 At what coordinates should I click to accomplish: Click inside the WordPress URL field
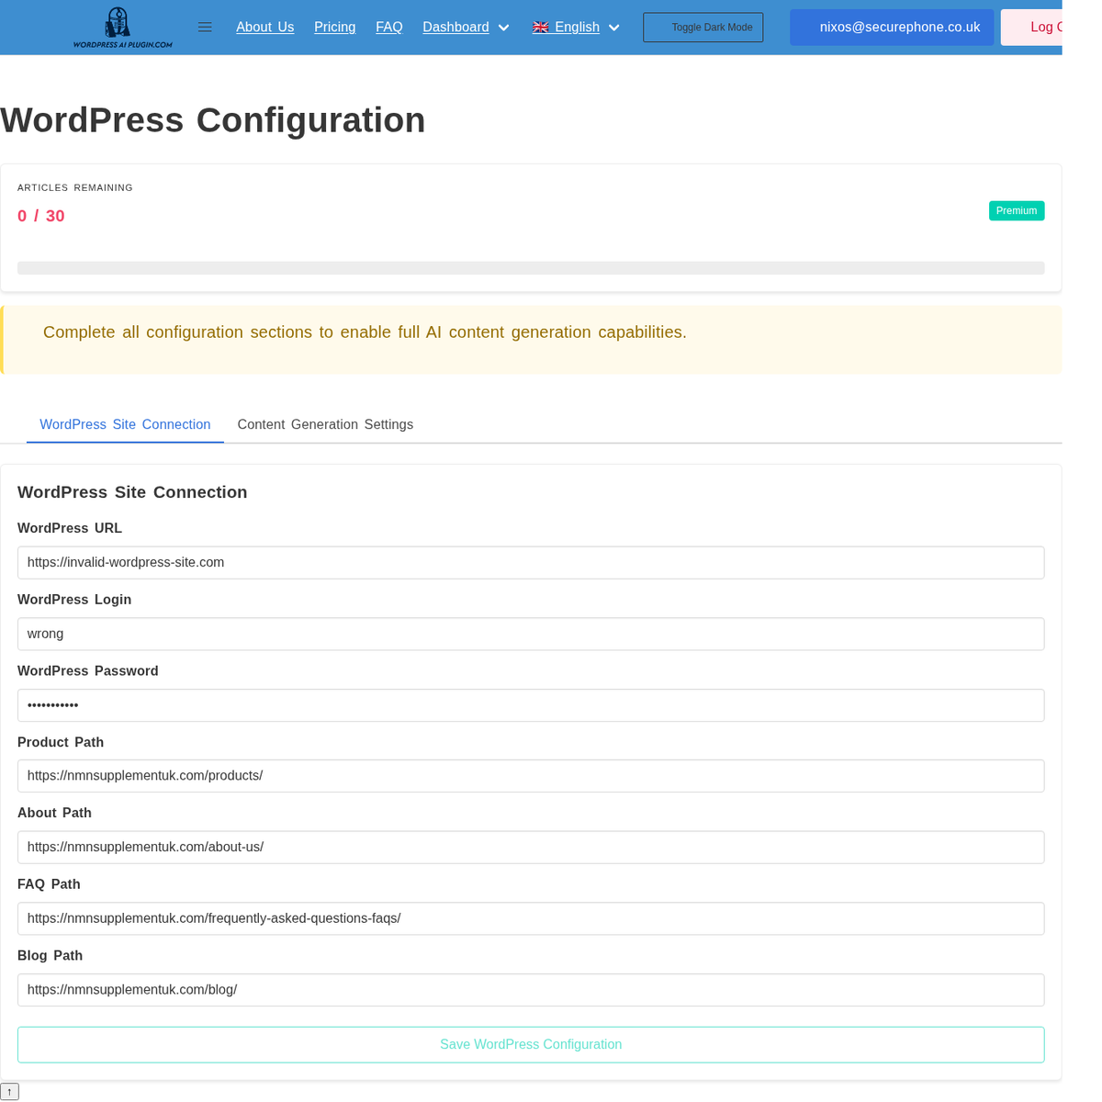click(531, 562)
